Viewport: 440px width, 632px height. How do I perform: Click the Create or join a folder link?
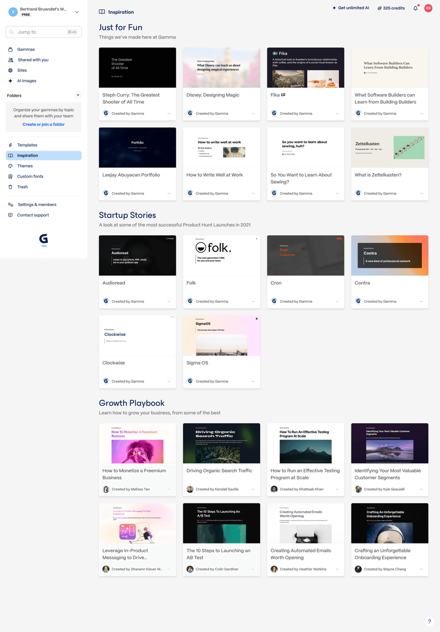click(x=43, y=125)
